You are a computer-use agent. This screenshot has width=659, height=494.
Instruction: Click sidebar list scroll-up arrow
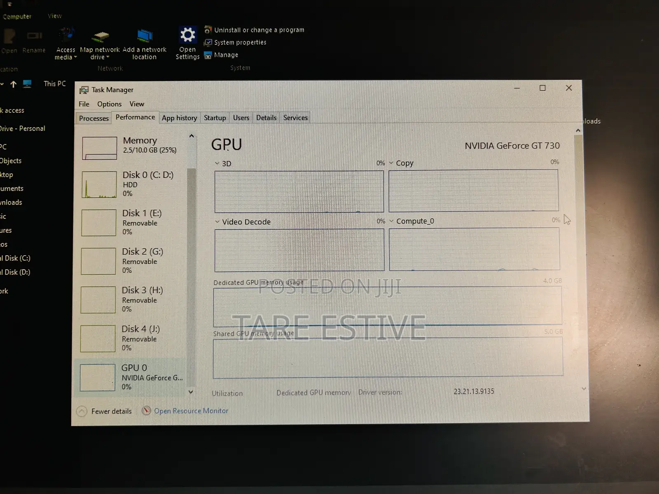191,136
